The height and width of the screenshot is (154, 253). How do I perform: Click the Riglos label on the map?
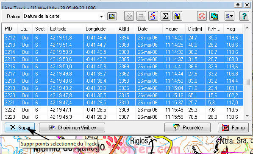point(139,141)
